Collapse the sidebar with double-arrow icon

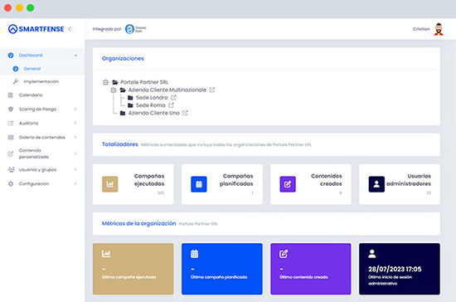coord(70,29)
